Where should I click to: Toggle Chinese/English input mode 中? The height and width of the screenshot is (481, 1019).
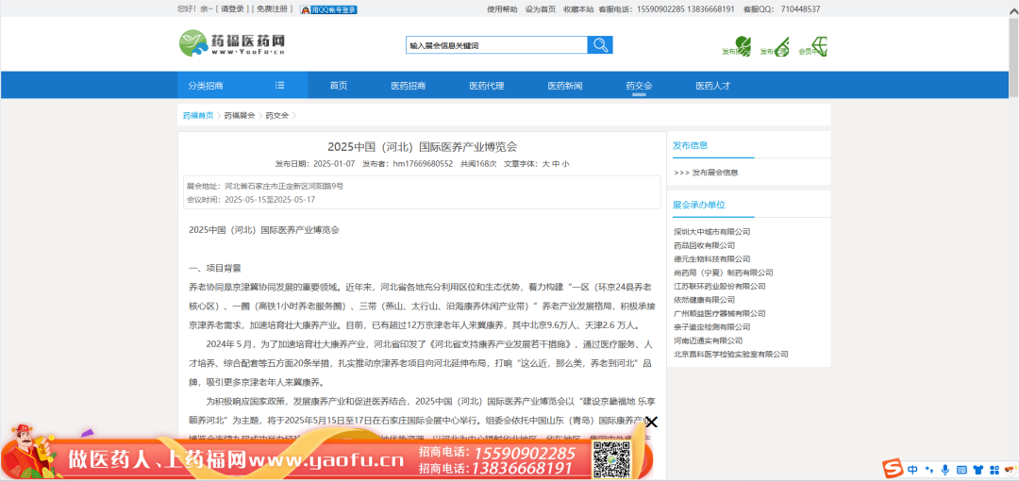tap(911, 469)
